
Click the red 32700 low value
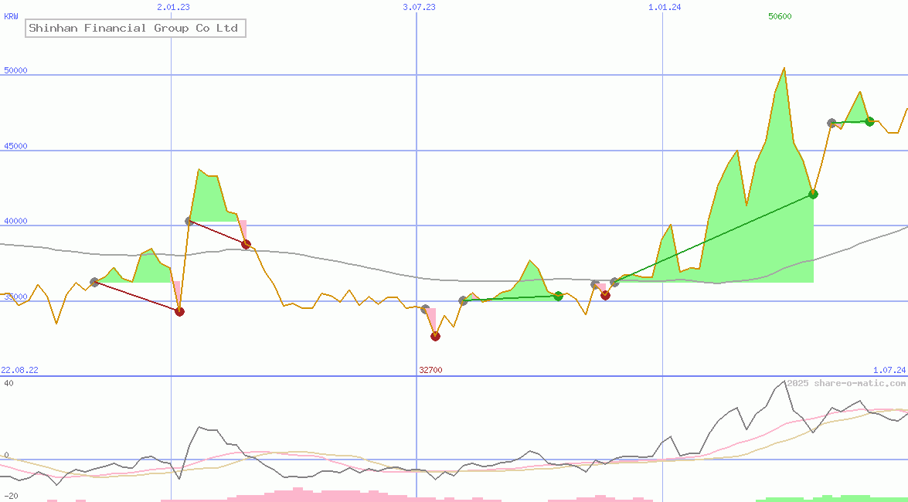coord(430,370)
